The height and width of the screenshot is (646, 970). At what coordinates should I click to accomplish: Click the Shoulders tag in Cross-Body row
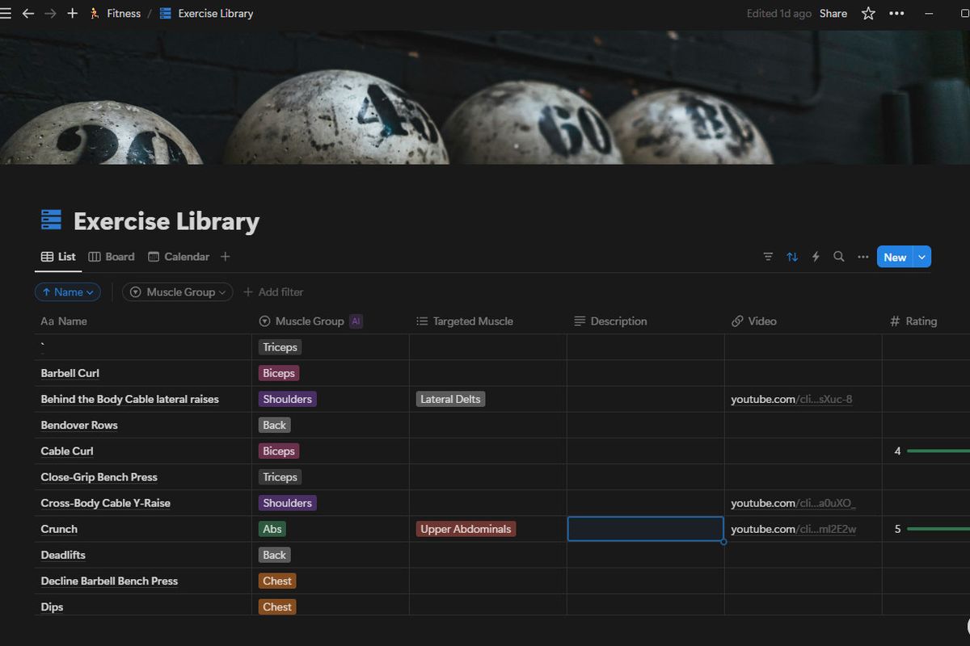coord(287,503)
